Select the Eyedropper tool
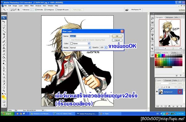This screenshot has height=122, width=186. point(4,84)
